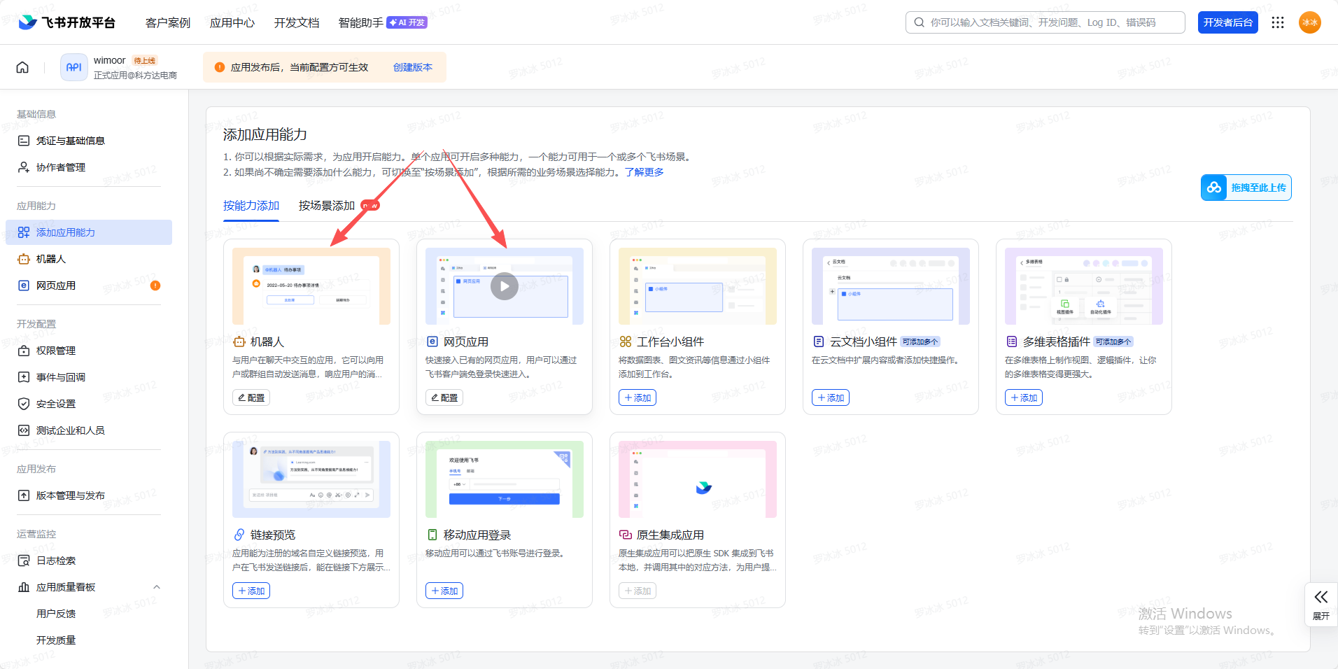
Task: Click the user avatar at top right
Action: (x=1309, y=22)
